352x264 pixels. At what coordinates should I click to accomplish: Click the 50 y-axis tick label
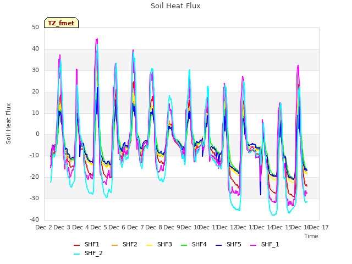35,28
